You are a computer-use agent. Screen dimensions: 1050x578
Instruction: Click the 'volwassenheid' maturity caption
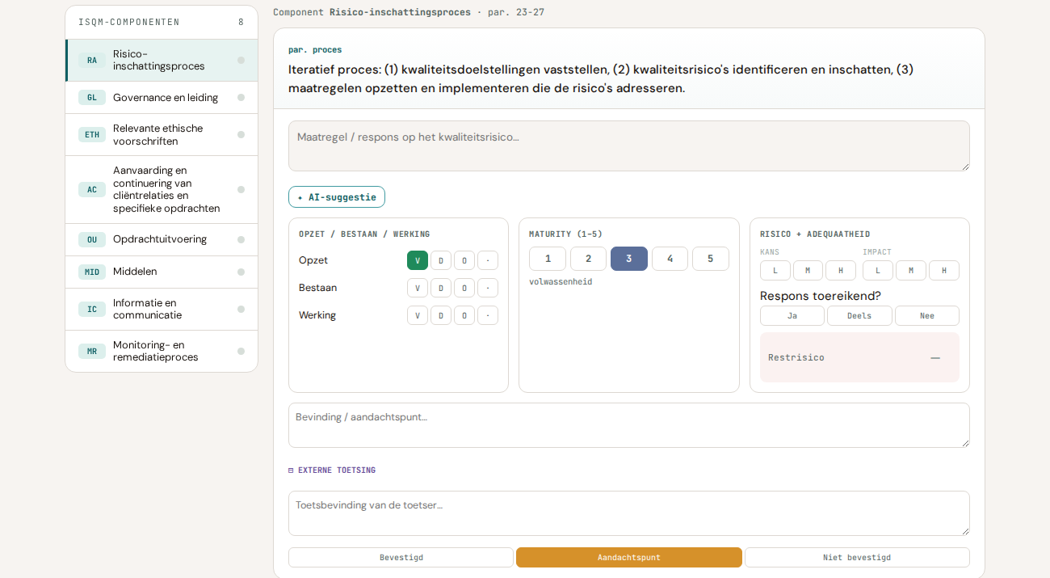tap(561, 282)
